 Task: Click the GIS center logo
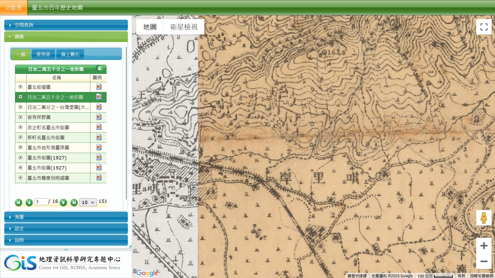point(62,263)
